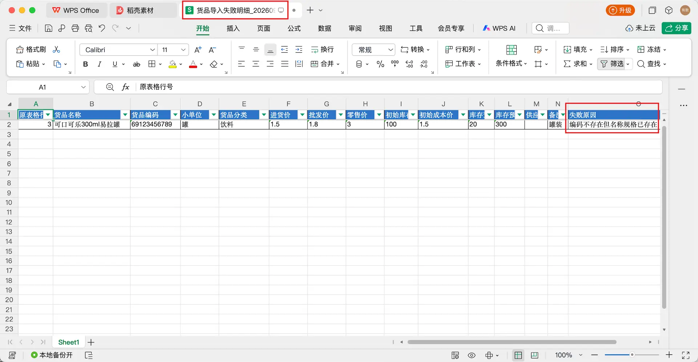Enter full screen via status bar icon
Screen dimensions: 698x362
(x=686, y=355)
